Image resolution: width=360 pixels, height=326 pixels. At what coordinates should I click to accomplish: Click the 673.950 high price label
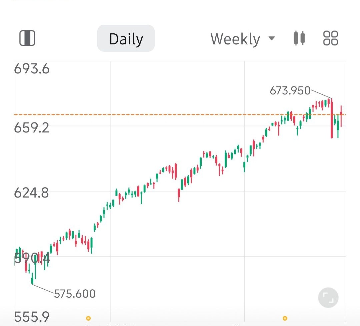pos(290,91)
